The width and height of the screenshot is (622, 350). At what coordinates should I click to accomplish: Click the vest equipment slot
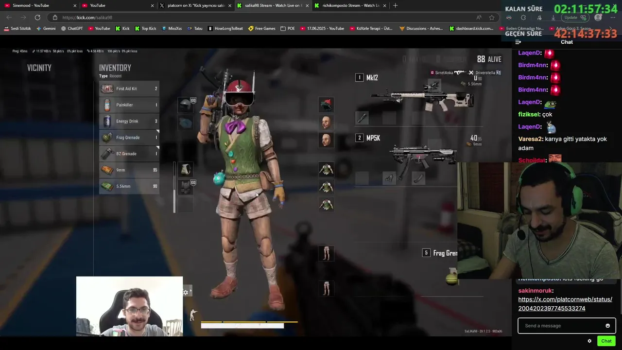(185, 187)
